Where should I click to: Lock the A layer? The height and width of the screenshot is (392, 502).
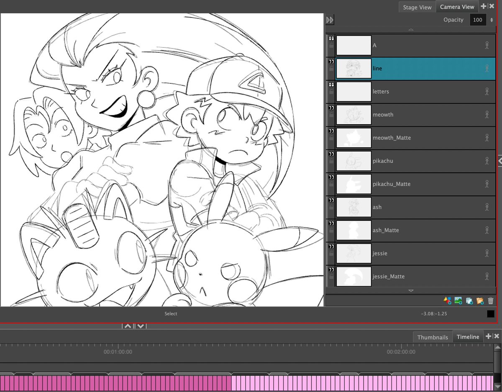click(x=331, y=45)
